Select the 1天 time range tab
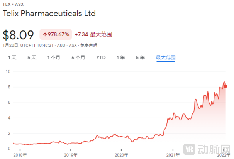 [12, 58]
